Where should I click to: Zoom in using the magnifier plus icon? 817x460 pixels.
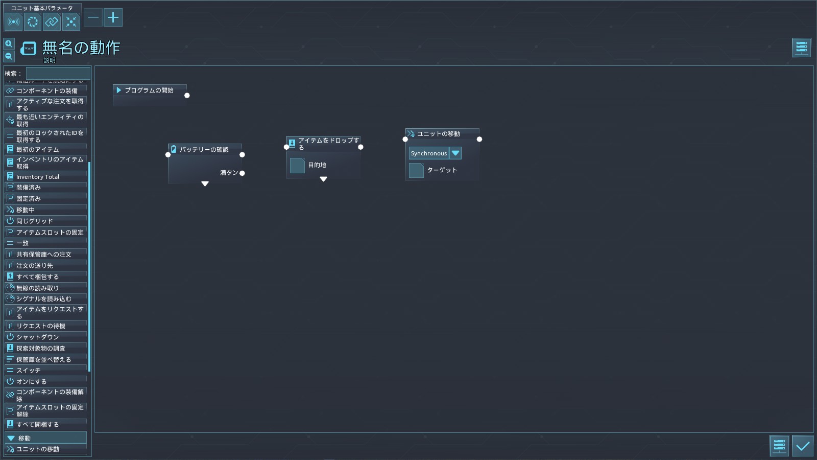pos(9,44)
